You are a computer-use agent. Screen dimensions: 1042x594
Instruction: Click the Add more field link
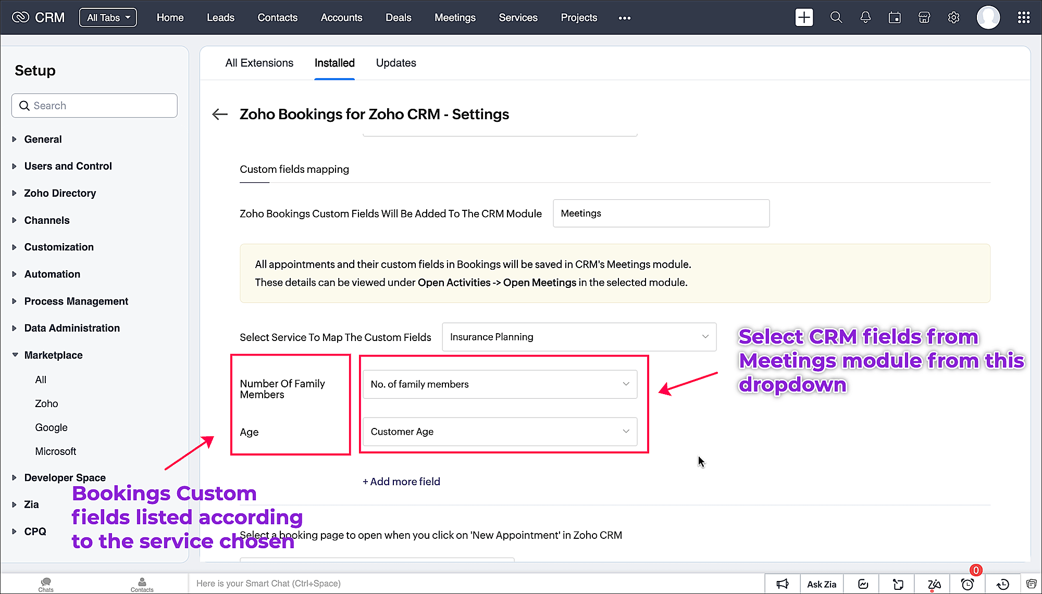[401, 482]
